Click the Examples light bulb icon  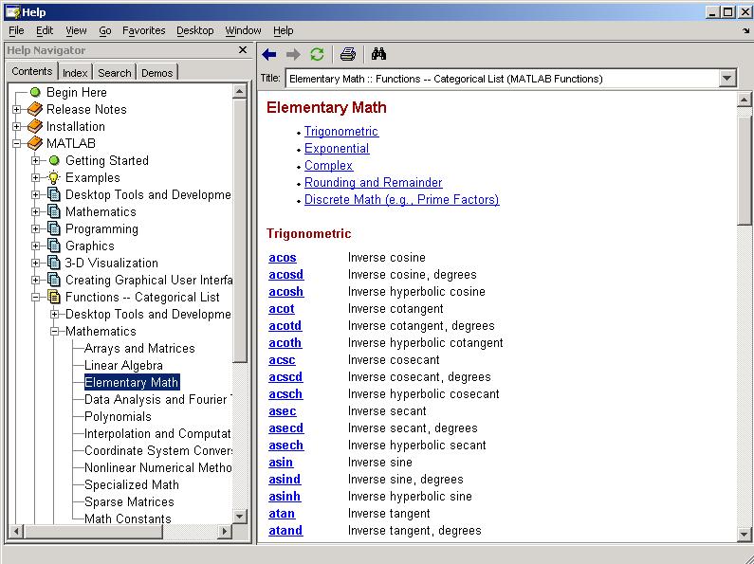54,177
